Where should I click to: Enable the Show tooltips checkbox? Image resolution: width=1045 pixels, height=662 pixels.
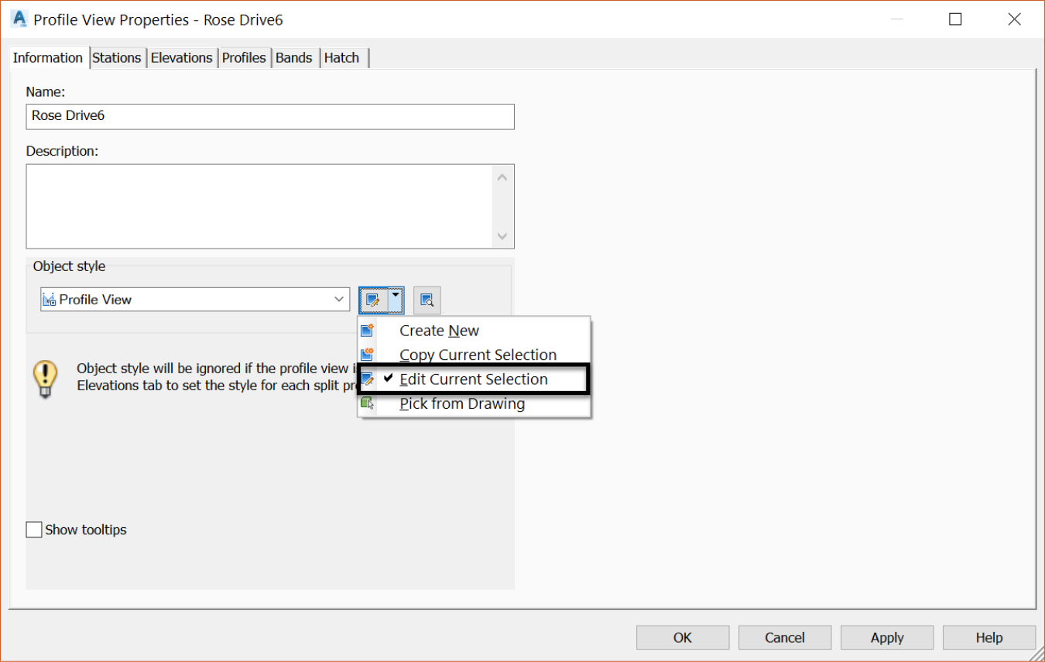tap(34, 530)
